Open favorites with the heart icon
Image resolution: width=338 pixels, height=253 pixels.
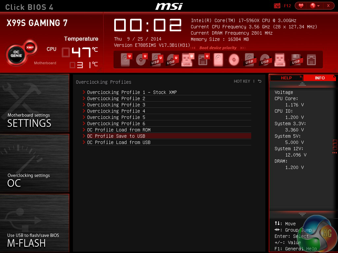[301, 6]
